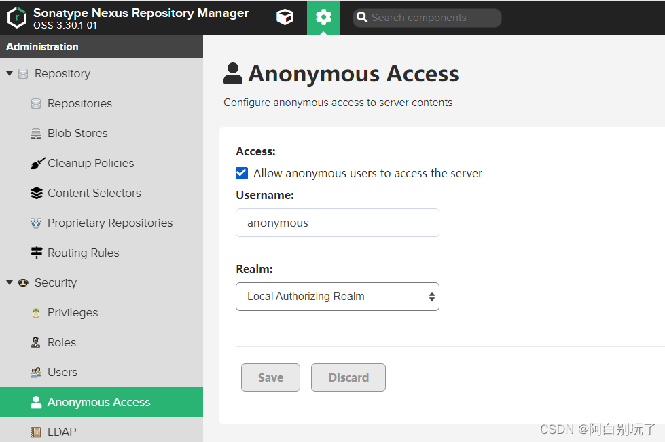Click the Discard button
This screenshot has height=442, width=665.
click(x=348, y=377)
